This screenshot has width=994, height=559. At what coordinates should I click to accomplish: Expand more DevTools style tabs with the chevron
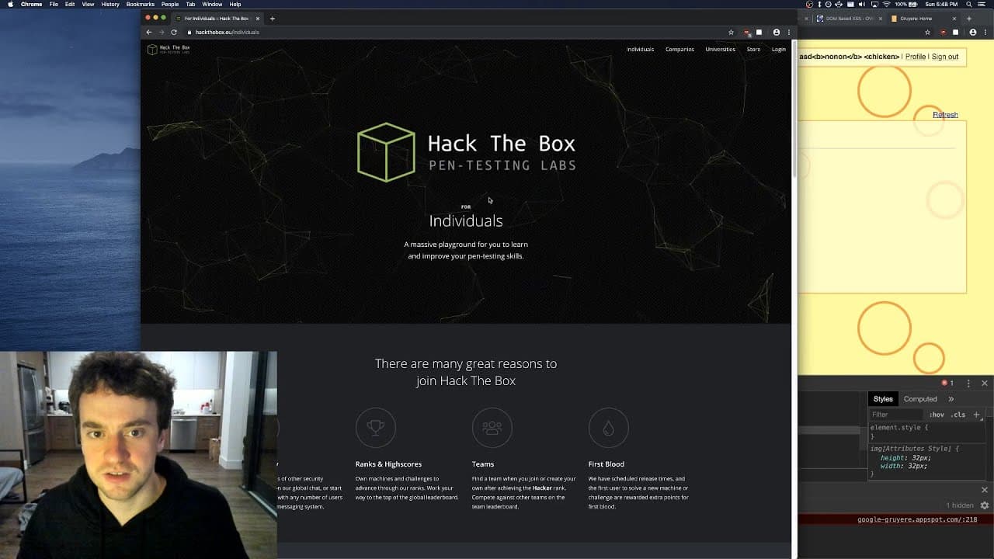[951, 399]
